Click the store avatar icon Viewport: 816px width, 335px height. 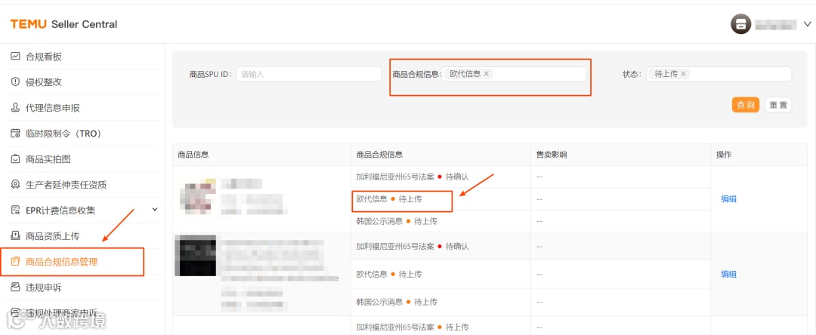click(x=740, y=24)
